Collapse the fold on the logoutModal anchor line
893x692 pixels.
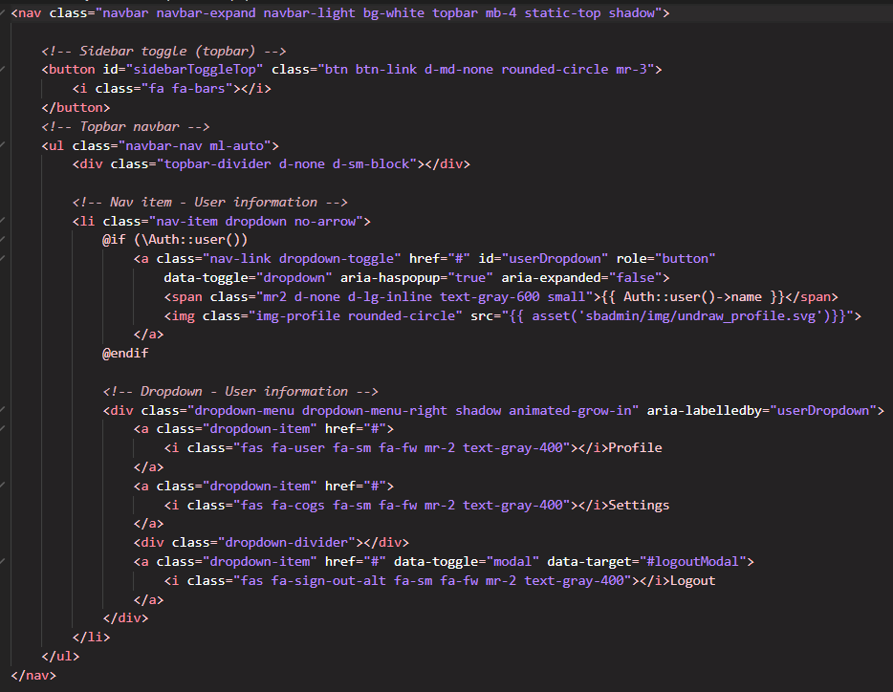[3, 562]
